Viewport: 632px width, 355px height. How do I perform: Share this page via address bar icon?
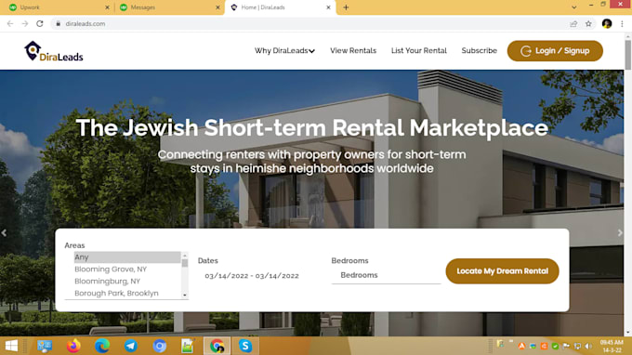point(573,24)
